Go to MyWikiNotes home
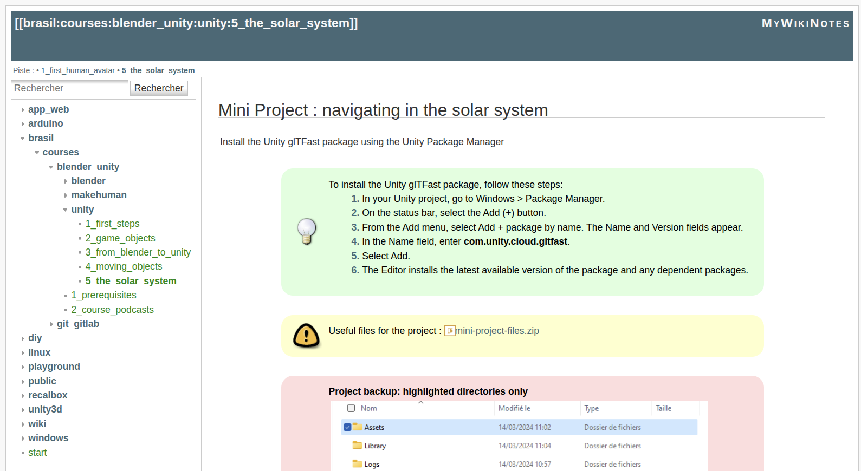Screen dimensions: 861x471 (806, 23)
